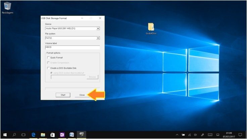
Task: Open OneNote from the taskbar
Action: (x=62, y=135)
